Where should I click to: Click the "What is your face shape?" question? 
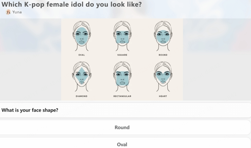coord(30,110)
